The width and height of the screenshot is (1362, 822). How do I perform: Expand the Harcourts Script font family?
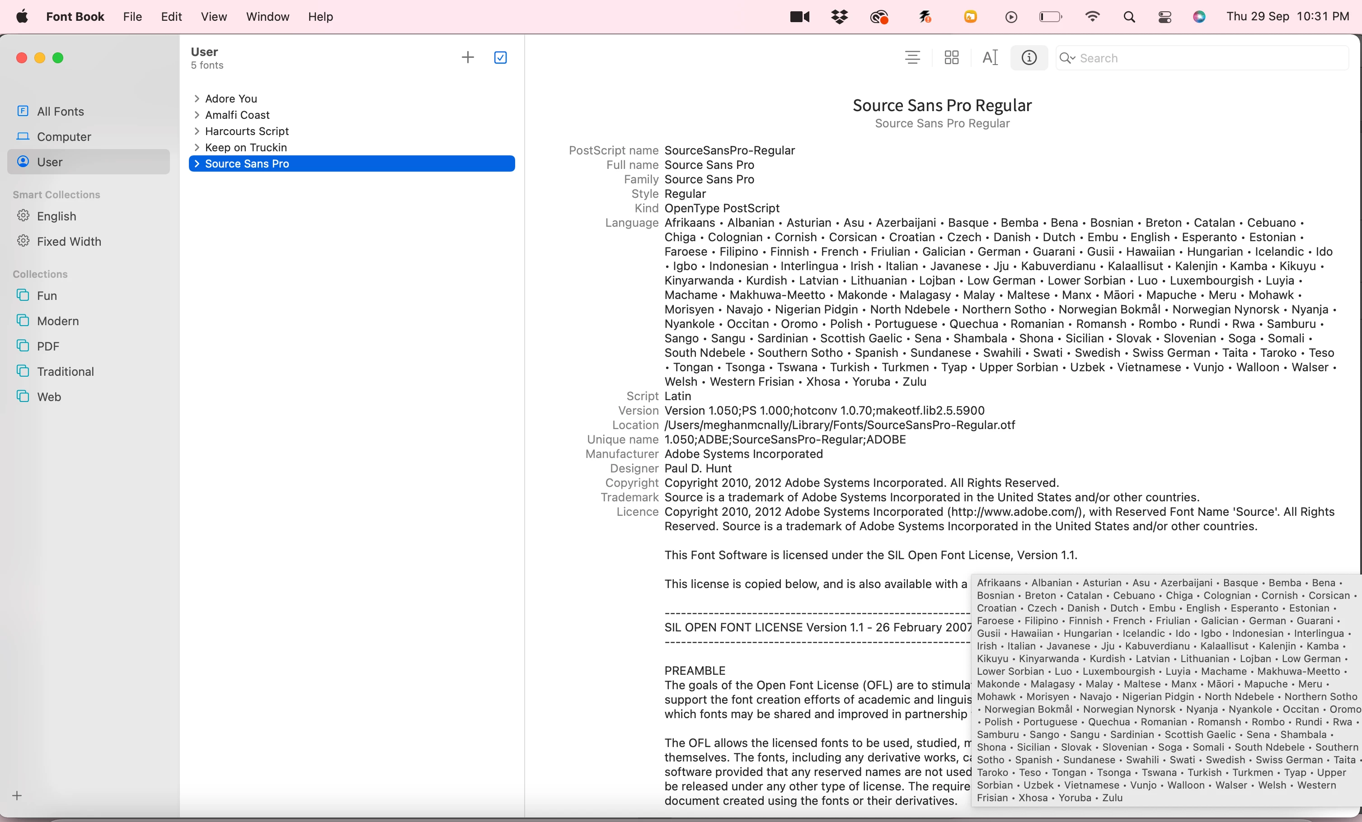coord(197,131)
